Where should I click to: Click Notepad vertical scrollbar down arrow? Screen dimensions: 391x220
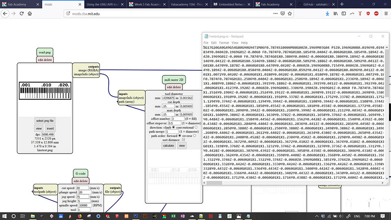(387, 178)
